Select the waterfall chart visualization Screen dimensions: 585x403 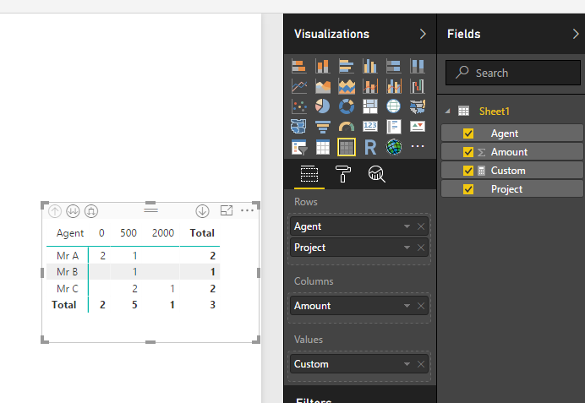coord(417,86)
